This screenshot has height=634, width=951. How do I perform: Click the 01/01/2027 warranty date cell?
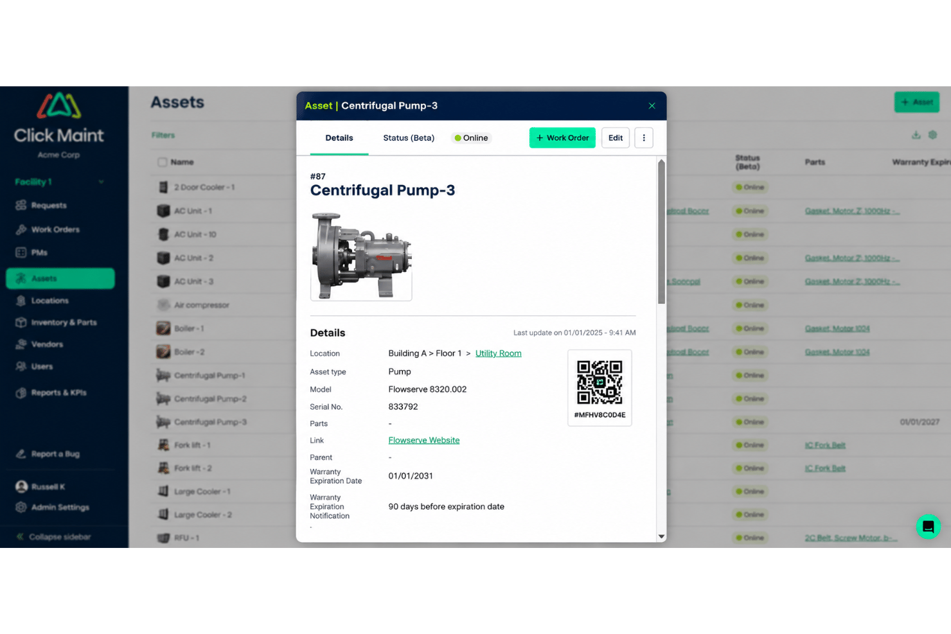[x=920, y=422]
